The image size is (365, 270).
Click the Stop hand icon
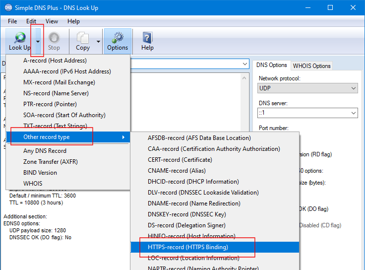point(54,38)
